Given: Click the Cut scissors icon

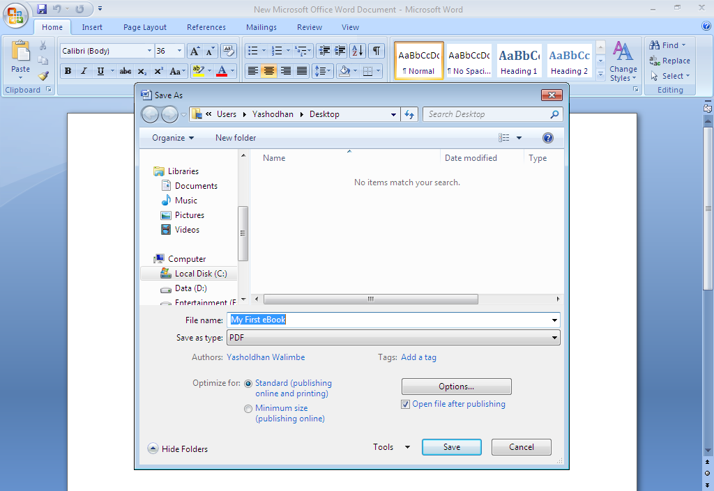Looking at the screenshot, I should click(43, 45).
